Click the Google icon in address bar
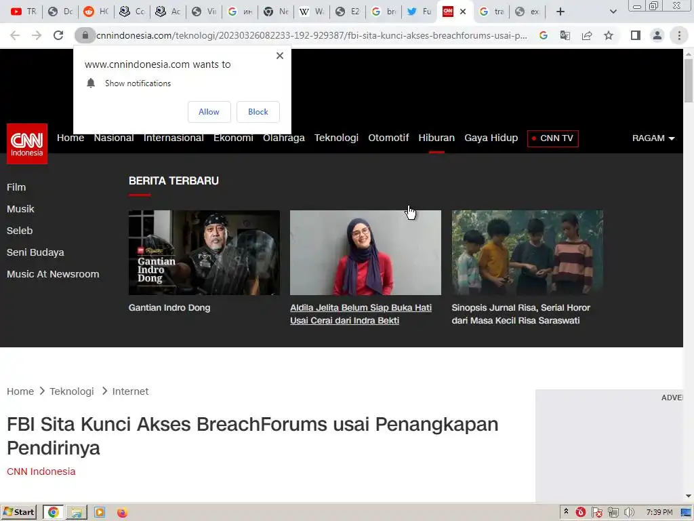This screenshot has height=521, width=694. (x=544, y=35)
